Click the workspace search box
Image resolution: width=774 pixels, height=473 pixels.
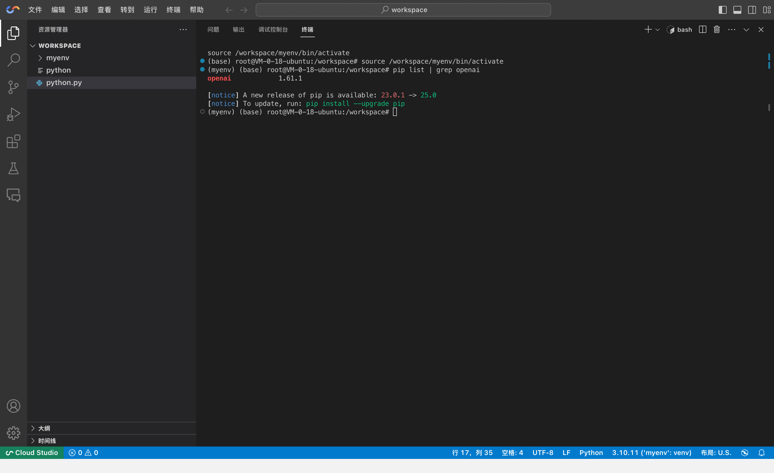tap(403, 10)
